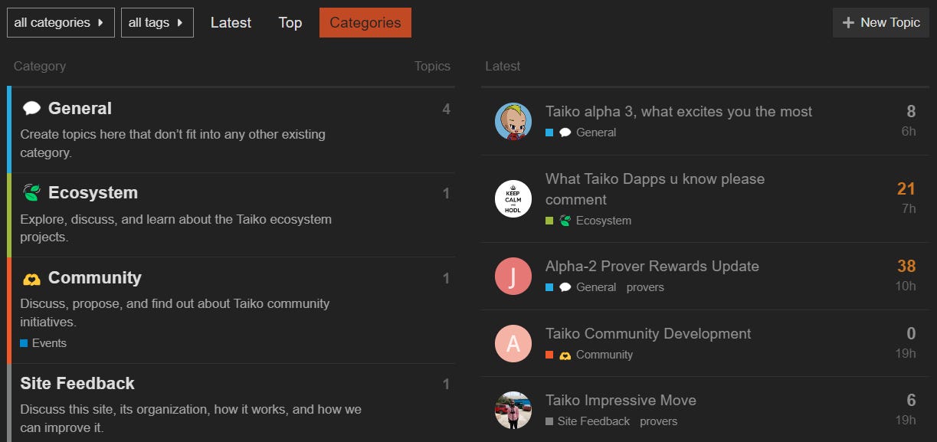Click Site Feedback tag under Taiko Impressive Move
Screen dimensions: 937x442
[x=594, y=421]
